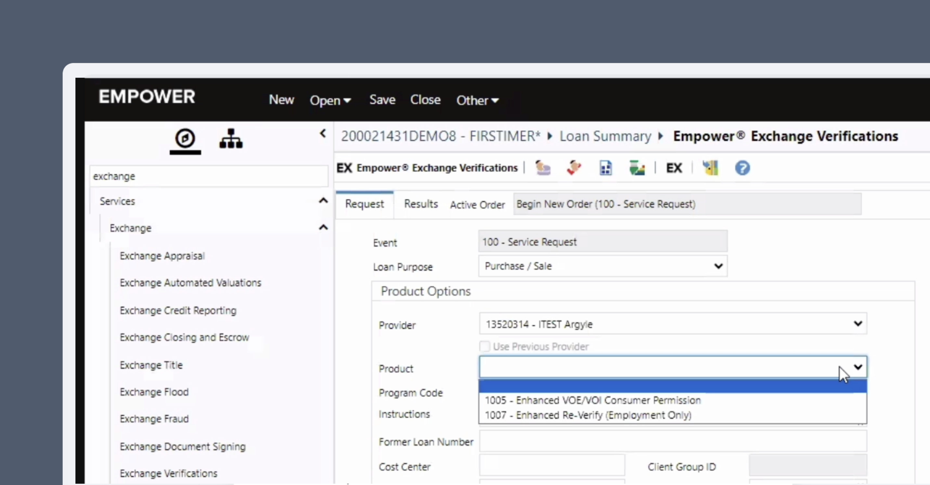Screen dimensions: 930x485
Task: Collapse the Services section
Action: pos(323,201)
